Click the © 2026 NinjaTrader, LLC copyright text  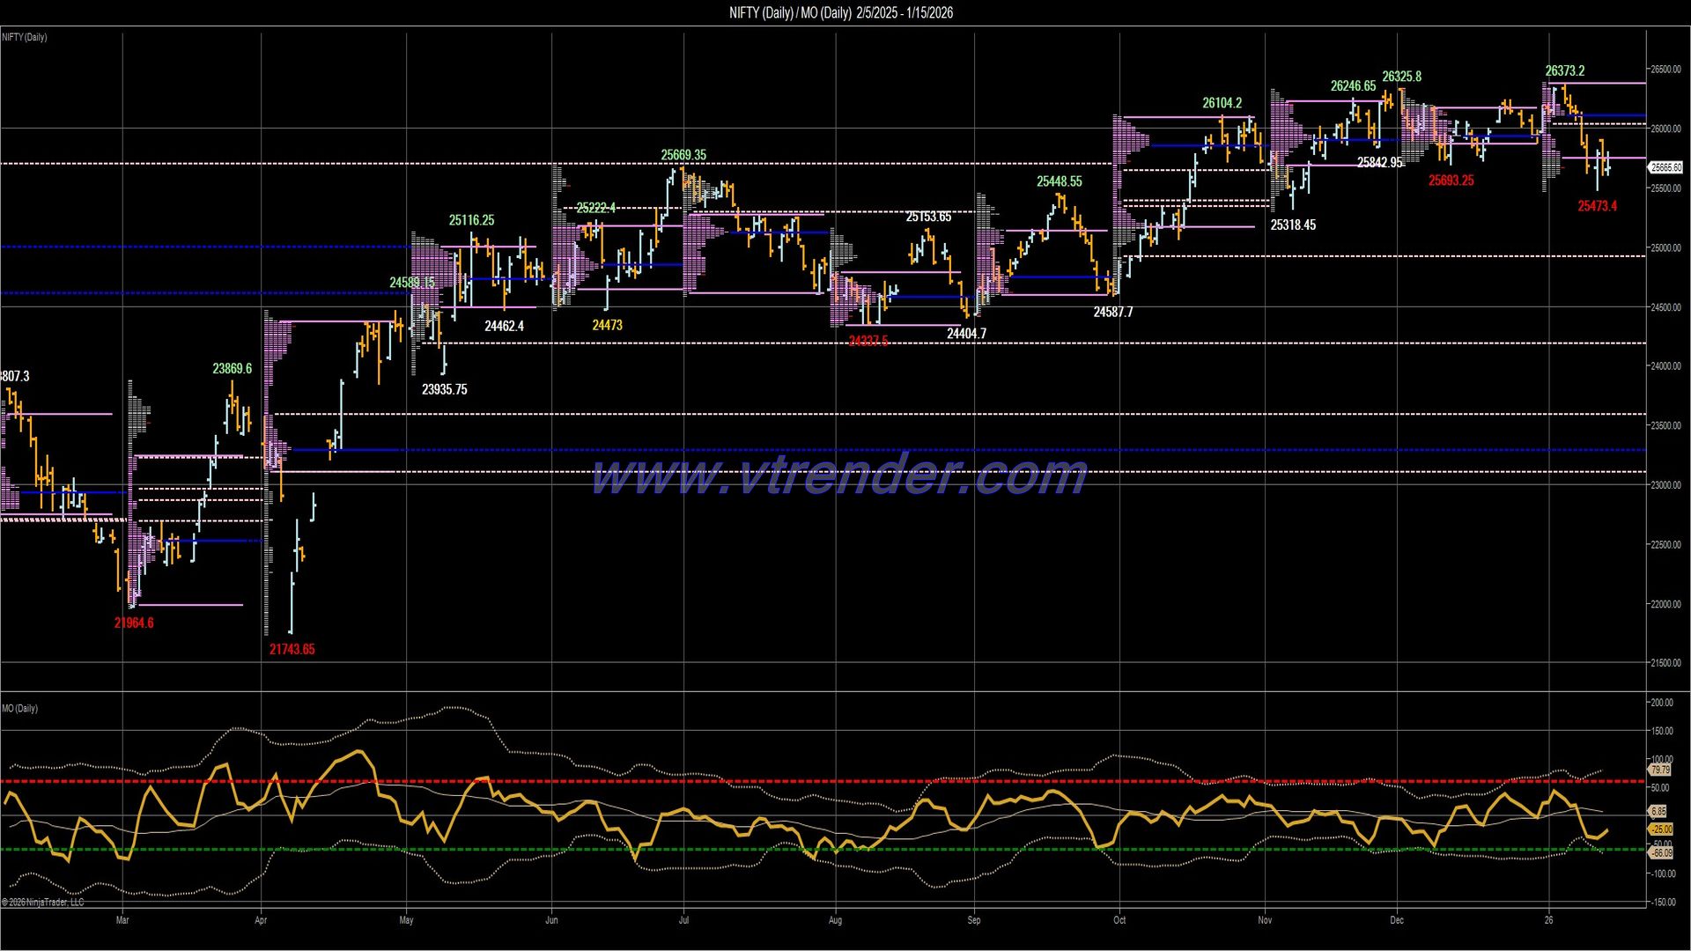44,903
